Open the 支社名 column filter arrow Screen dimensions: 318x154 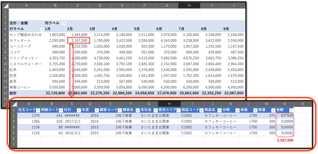pyautogui.click(x=155, y=110)
